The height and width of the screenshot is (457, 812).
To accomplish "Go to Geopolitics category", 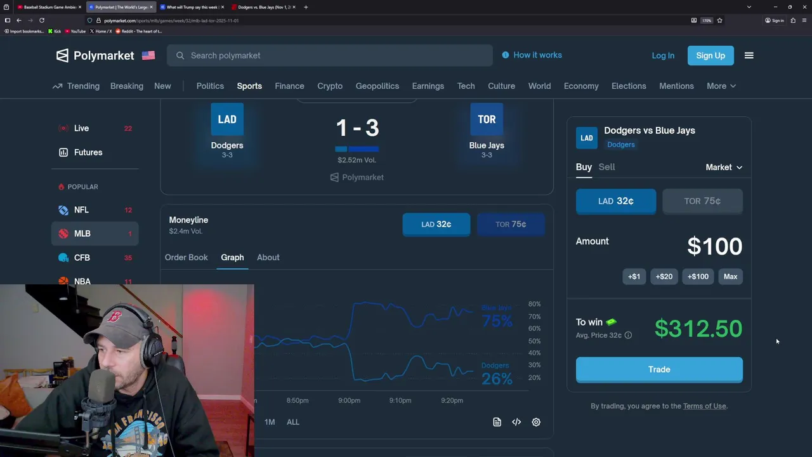I will [377, 86].
